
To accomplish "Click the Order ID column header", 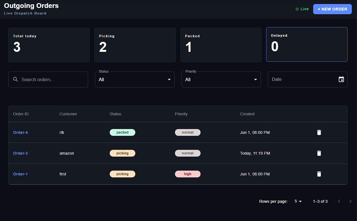I will point(21,114).
